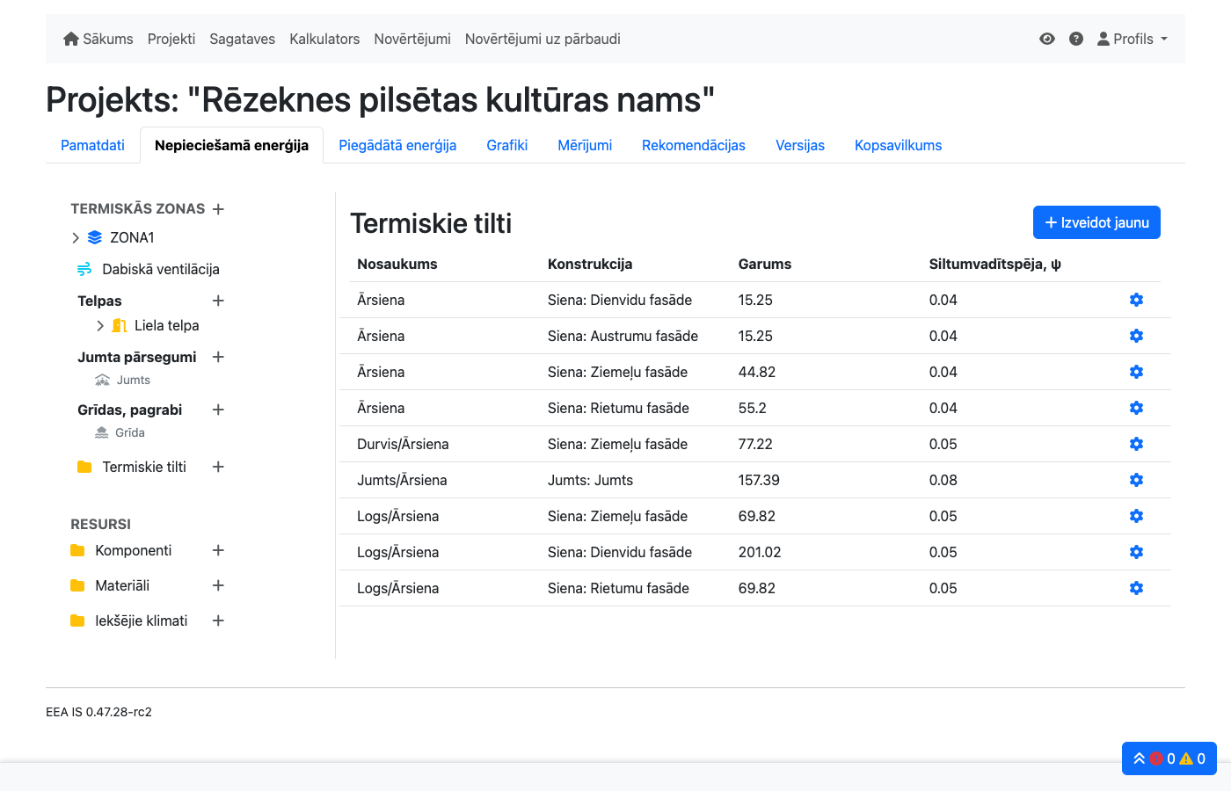Click the Izveidot jaunu button
Viewport: 1231px width, 791px height.
click(1096, 222)
